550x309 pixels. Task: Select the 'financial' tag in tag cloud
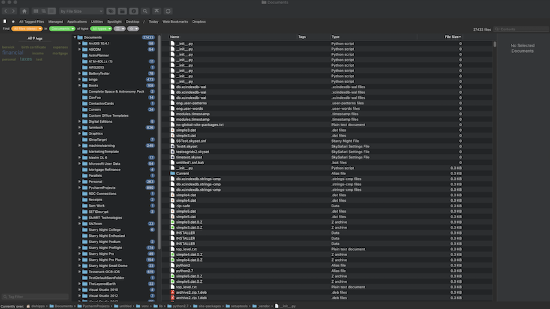tap(12, 52)
